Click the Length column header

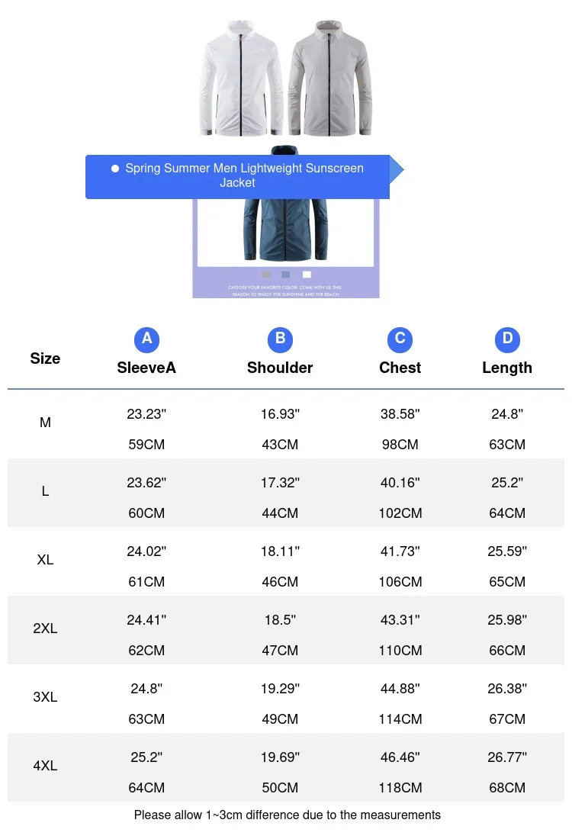(507, 368)
